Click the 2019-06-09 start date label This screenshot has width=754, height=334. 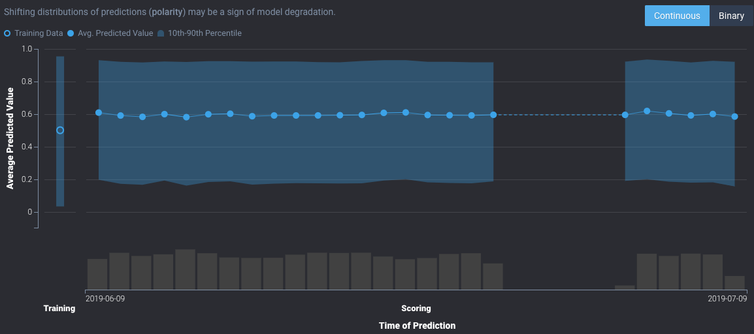[x=106, y=297]
